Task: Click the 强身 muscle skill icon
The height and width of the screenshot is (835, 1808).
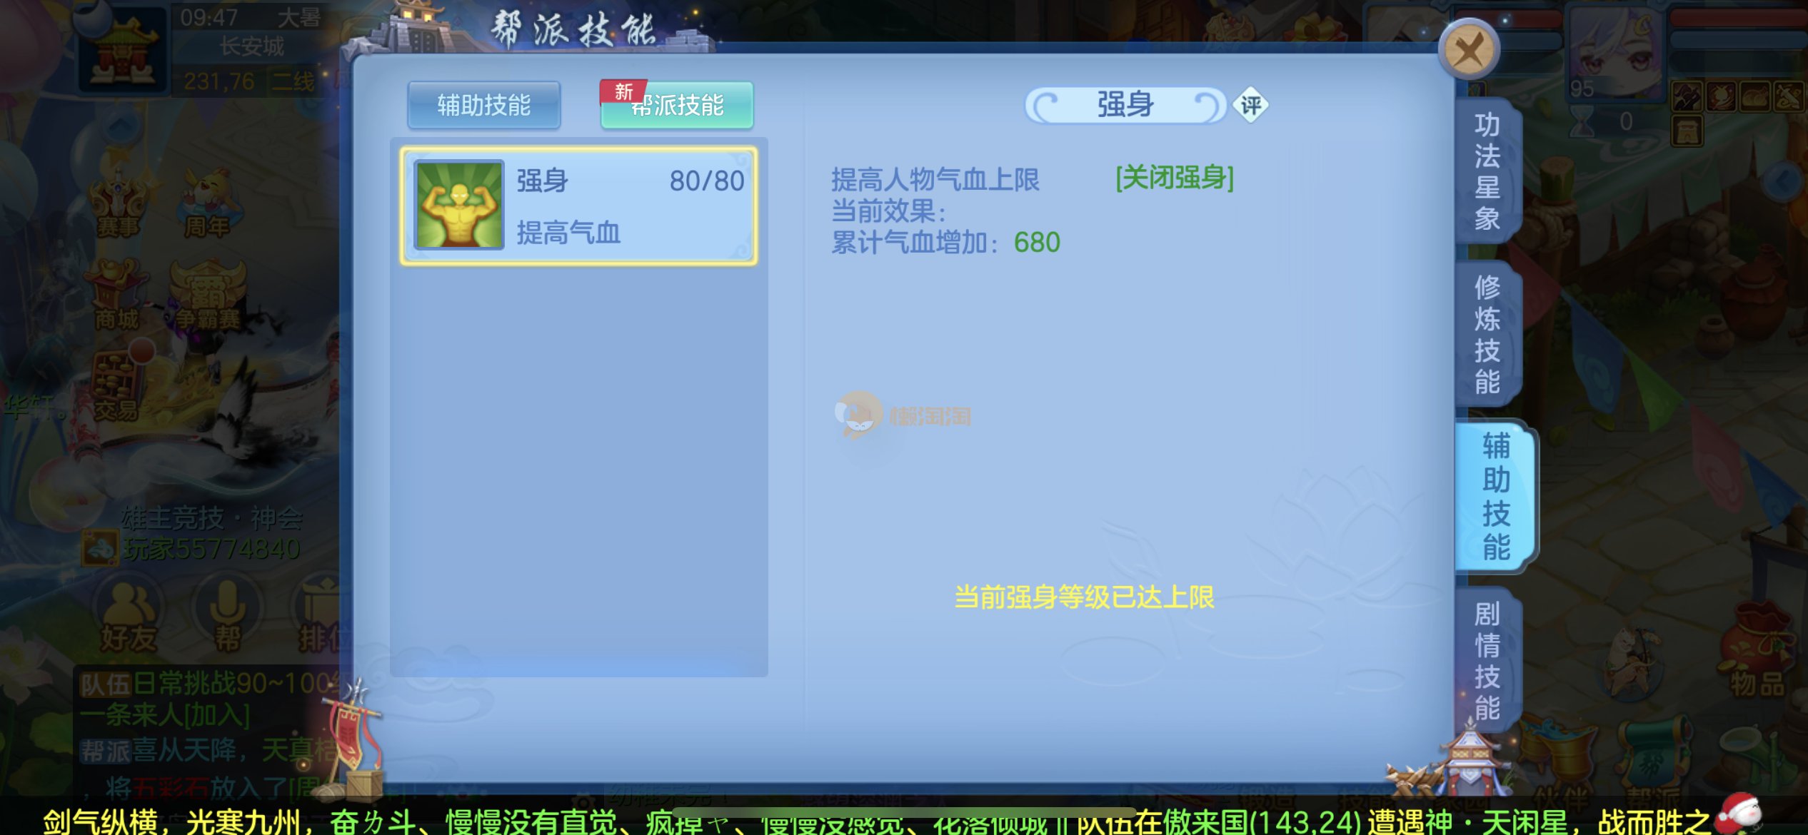Action: coord(459,205)
